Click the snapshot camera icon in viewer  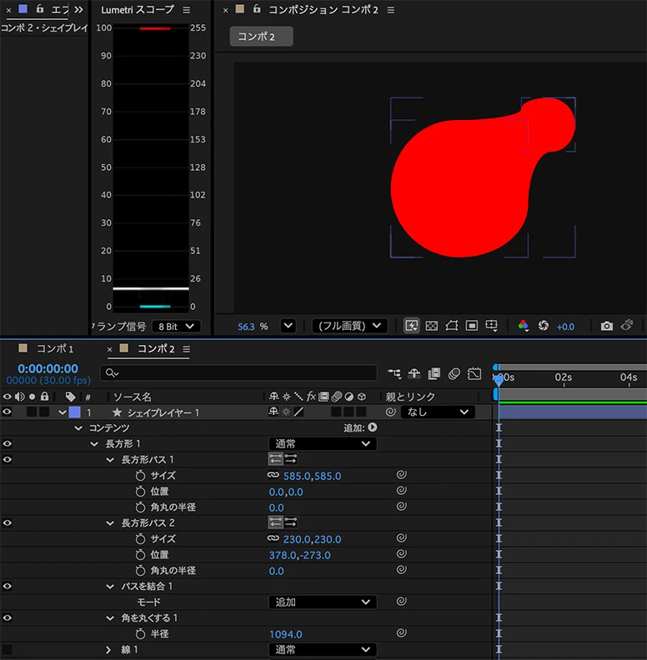[607, 326]
